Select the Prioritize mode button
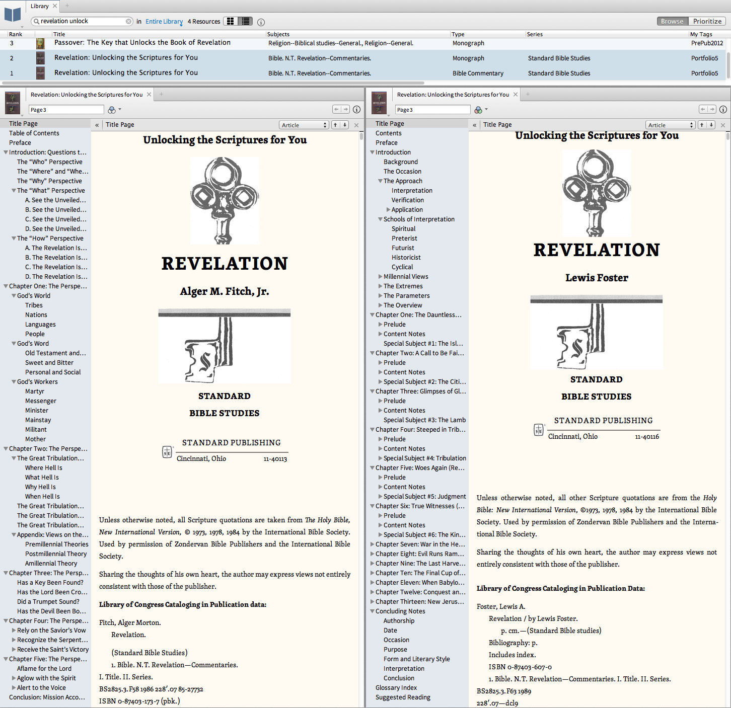This screenshot has height=708, width=731. [x=707, y=21]
